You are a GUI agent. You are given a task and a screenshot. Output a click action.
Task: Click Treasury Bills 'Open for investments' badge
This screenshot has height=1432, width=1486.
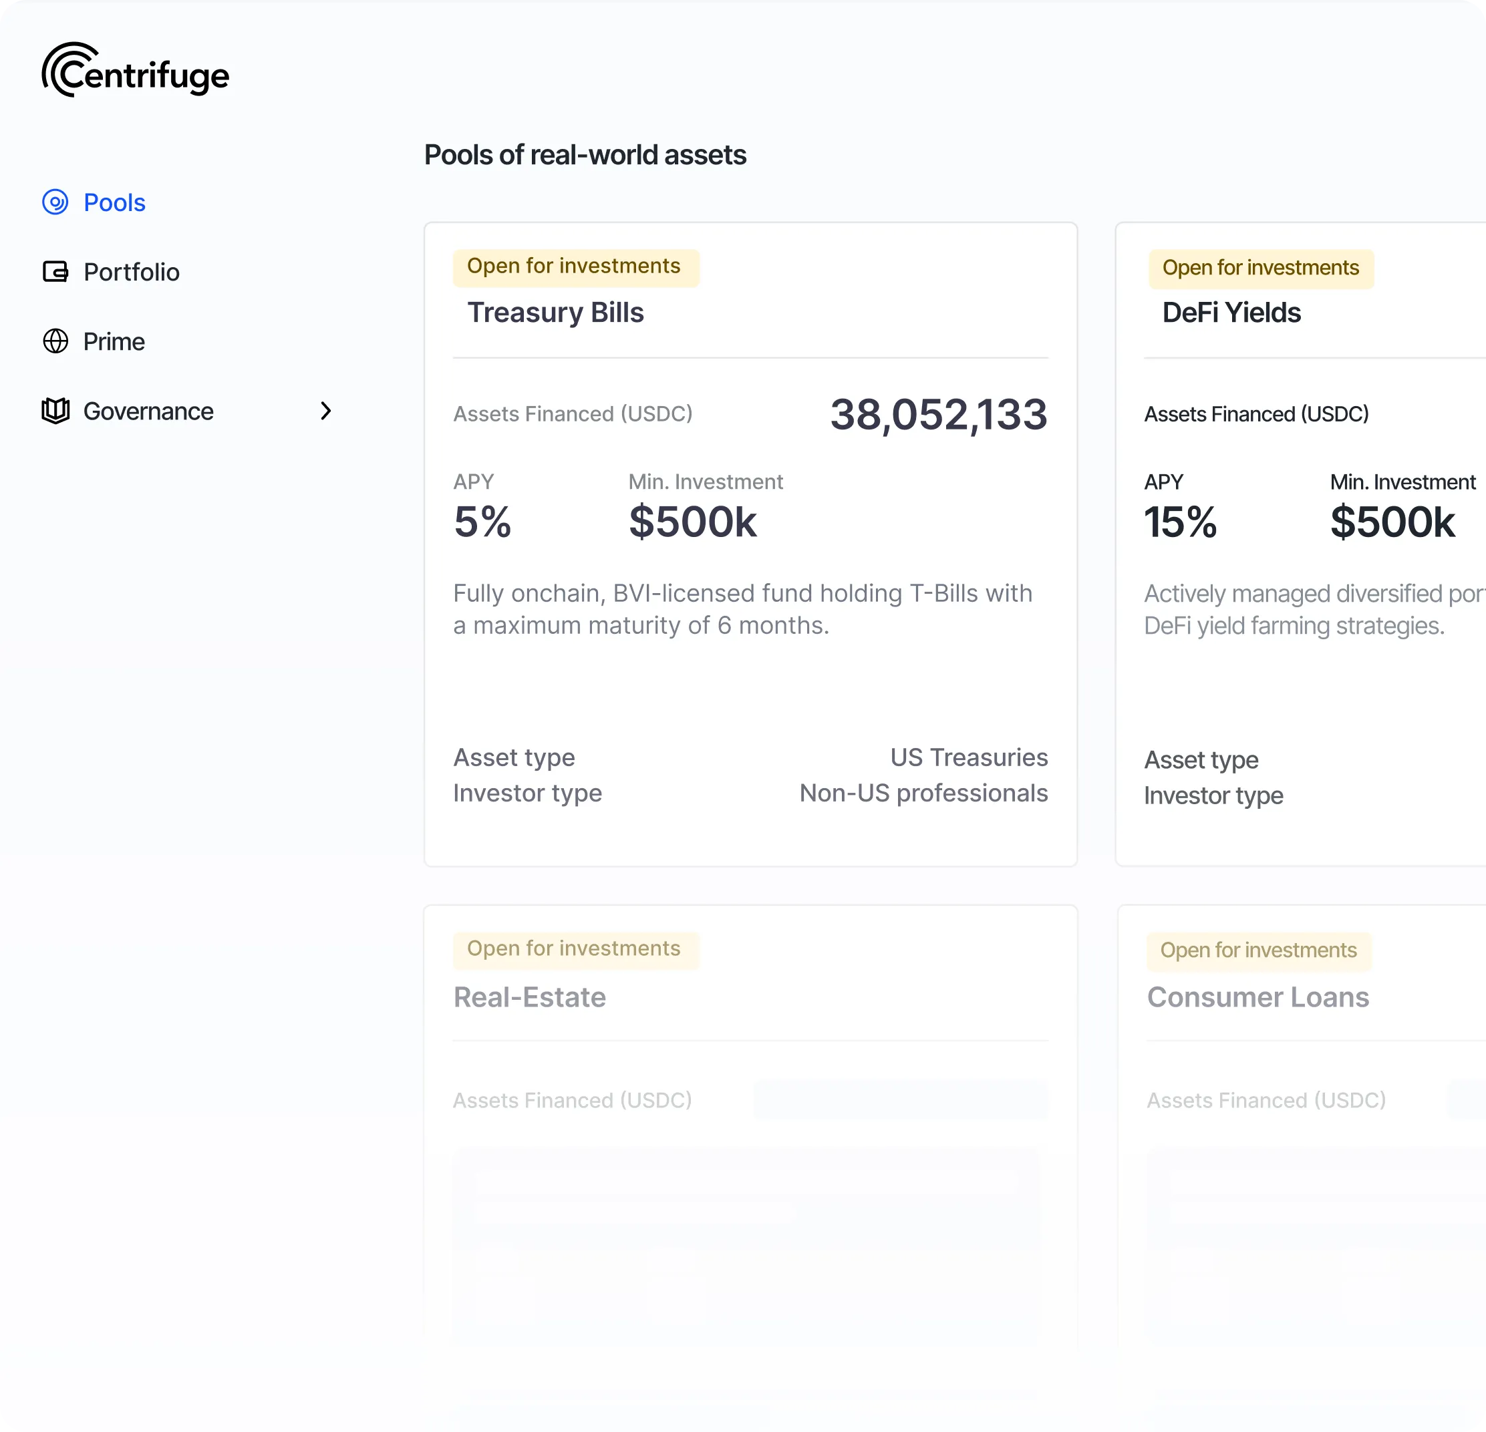coord(574,267)
